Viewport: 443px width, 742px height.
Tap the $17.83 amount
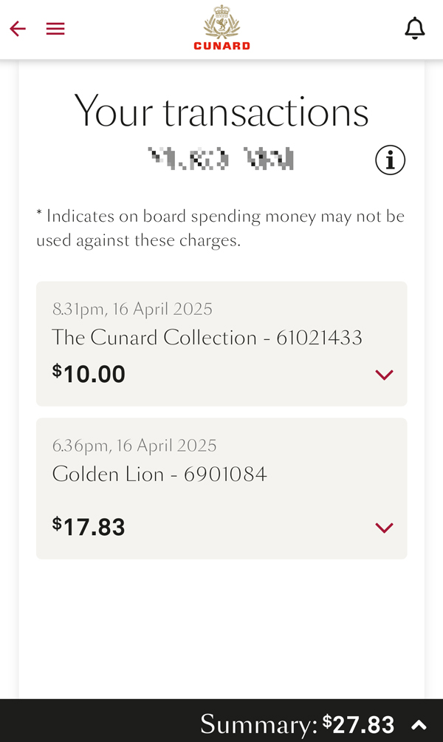coord(89,527)
